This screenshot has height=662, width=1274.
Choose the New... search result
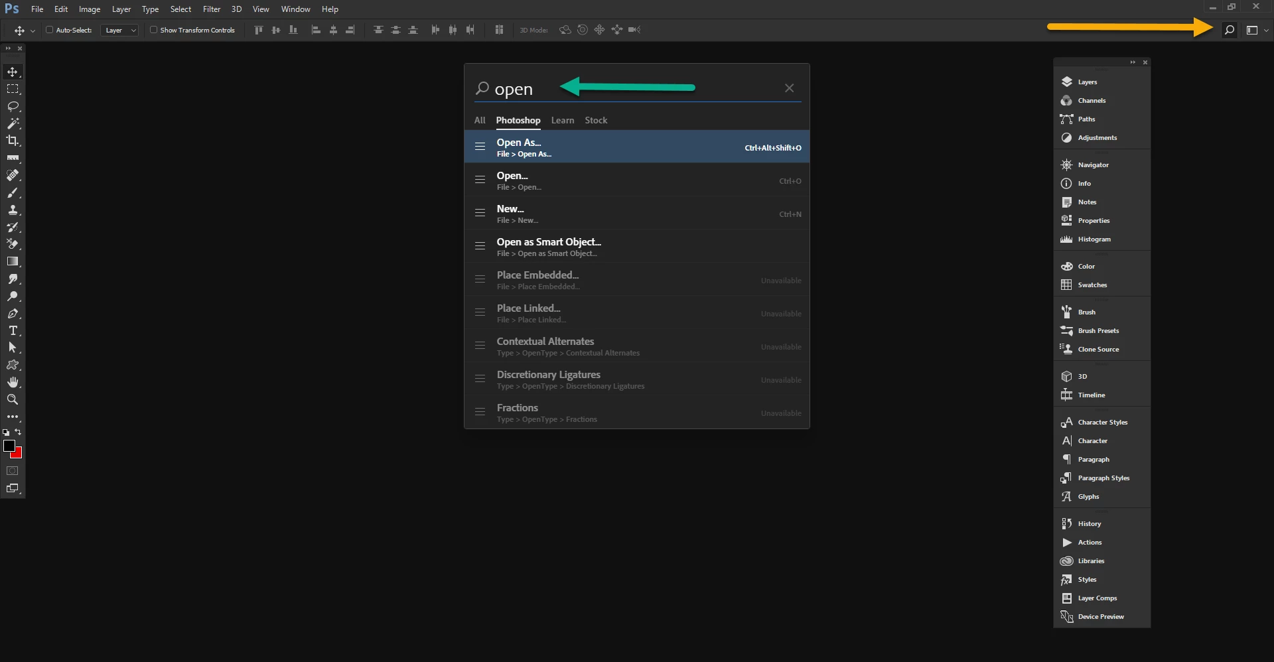click(x=637, y=213)
